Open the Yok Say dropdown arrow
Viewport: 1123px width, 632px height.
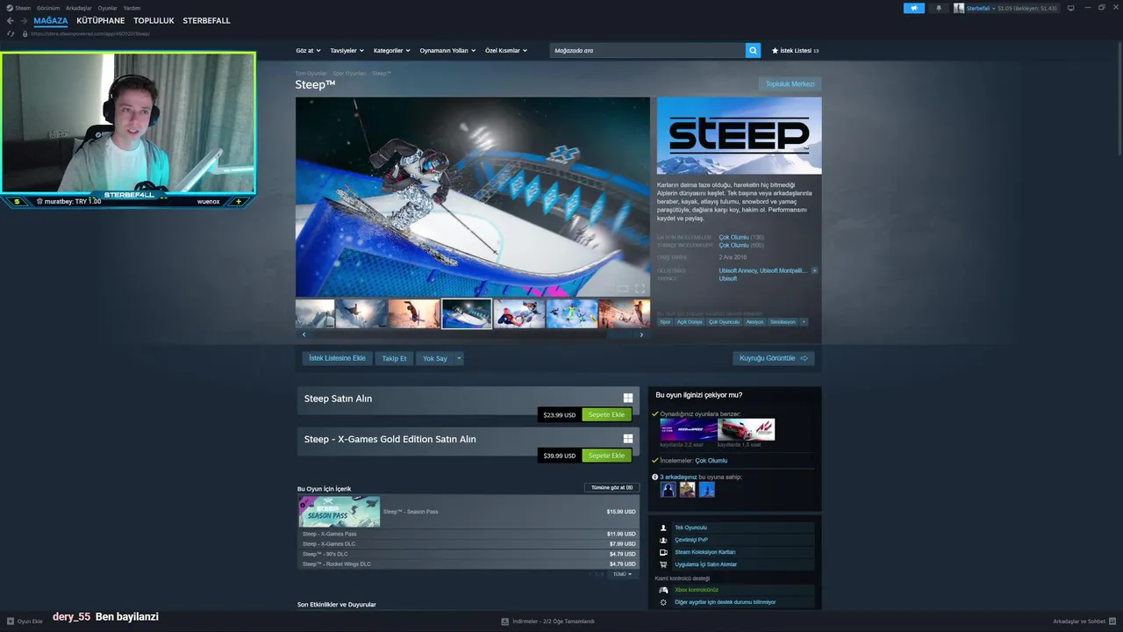point(459,358)
